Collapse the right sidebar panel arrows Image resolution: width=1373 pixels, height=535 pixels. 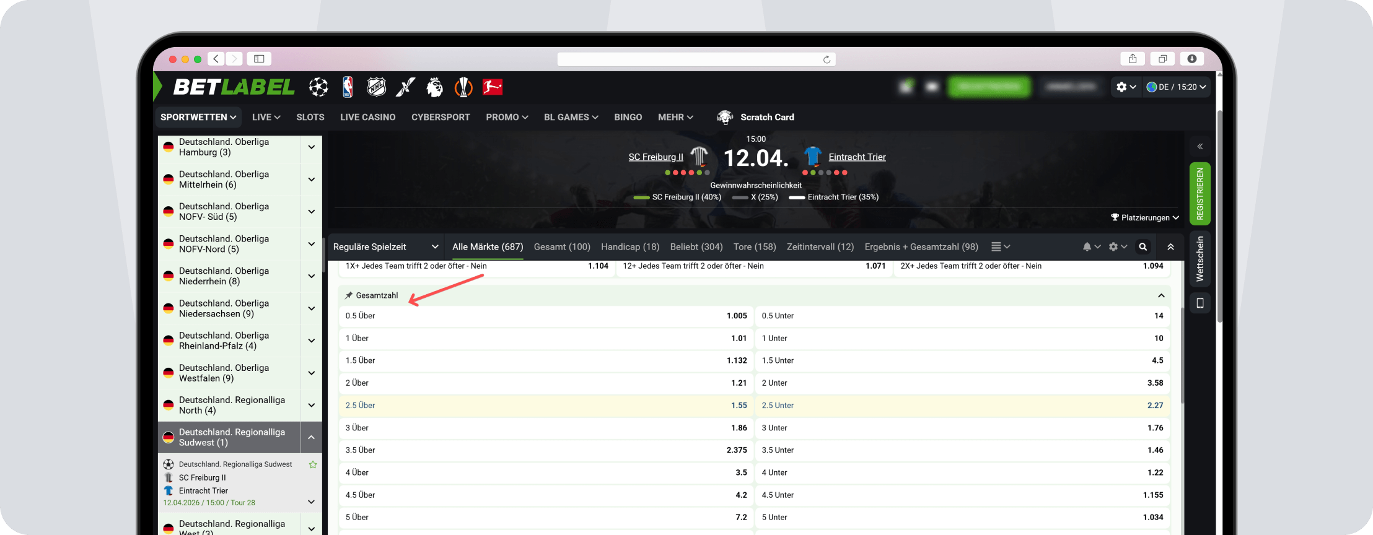tap(1200, 147)
